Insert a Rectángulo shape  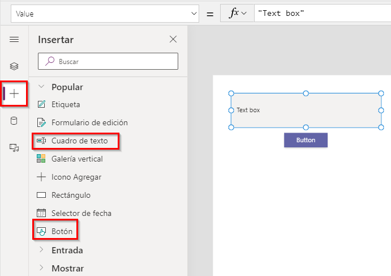tap(71, 195)
